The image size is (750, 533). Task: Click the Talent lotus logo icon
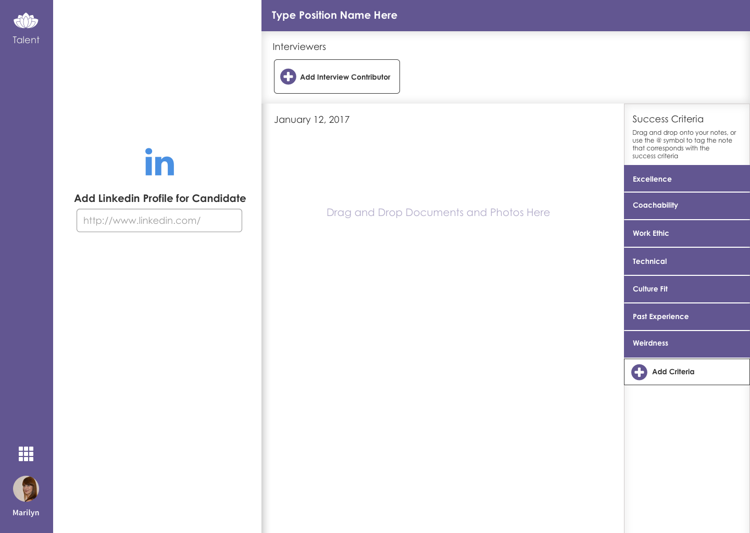coord(26,21)
